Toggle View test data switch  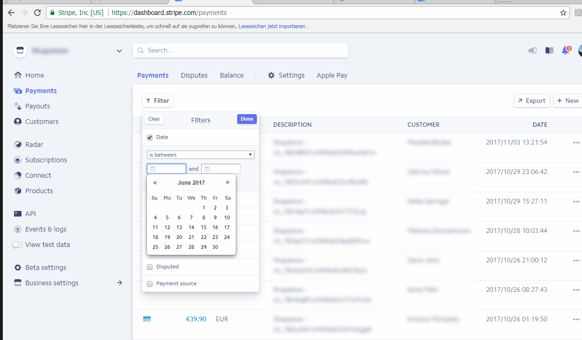point(17,245)
